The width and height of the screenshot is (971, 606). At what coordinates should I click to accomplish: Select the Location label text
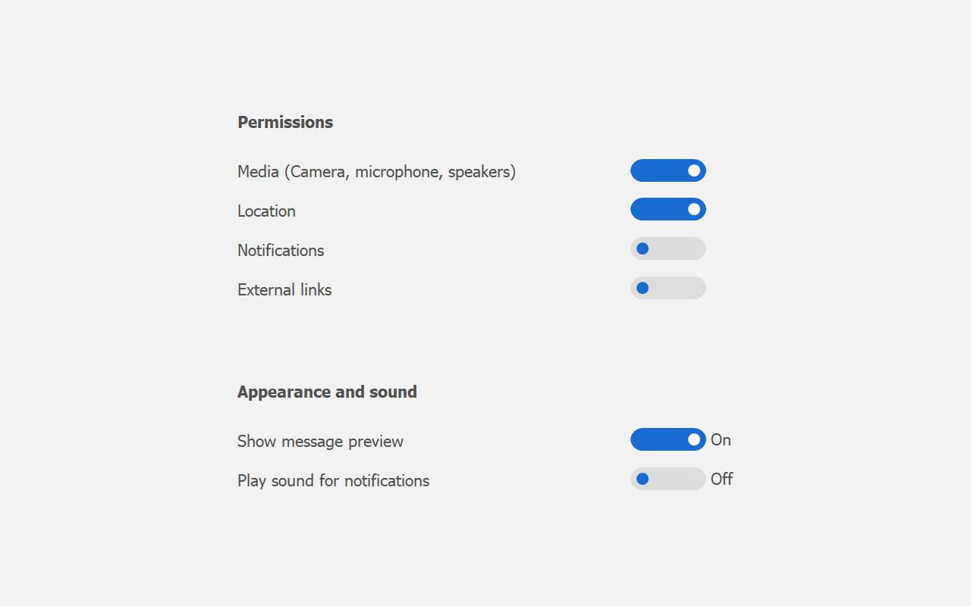(x=266, y=211)
